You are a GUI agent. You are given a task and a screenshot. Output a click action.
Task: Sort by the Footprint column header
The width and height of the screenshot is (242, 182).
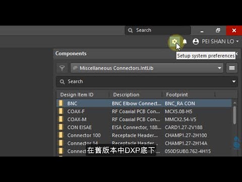177,95
